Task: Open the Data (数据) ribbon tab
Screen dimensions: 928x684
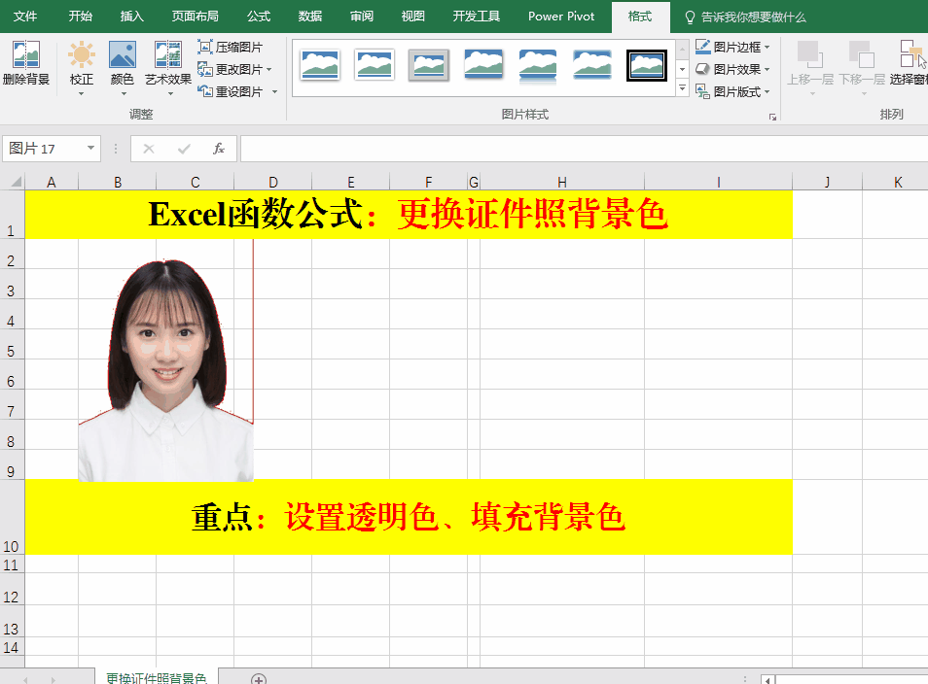Action: (310, 17)
